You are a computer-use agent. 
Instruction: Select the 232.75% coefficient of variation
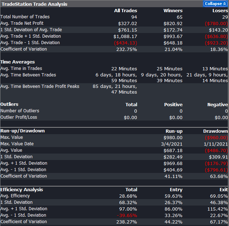(127, 50)
